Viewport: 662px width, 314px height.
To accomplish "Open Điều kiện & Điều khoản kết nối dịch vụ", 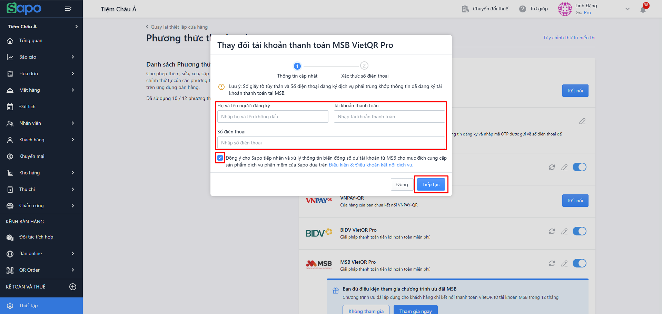I will (371, 165).
